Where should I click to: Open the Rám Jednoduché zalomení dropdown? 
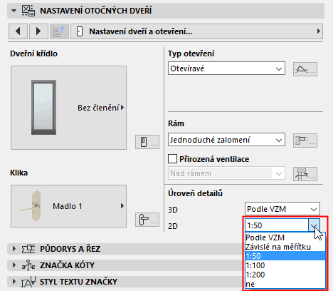click(226, 140)
